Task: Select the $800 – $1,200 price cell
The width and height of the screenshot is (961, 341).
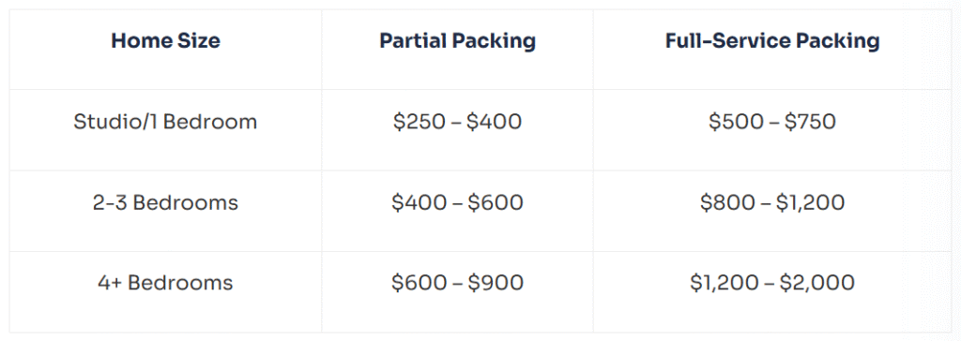Action: point(772,202)
